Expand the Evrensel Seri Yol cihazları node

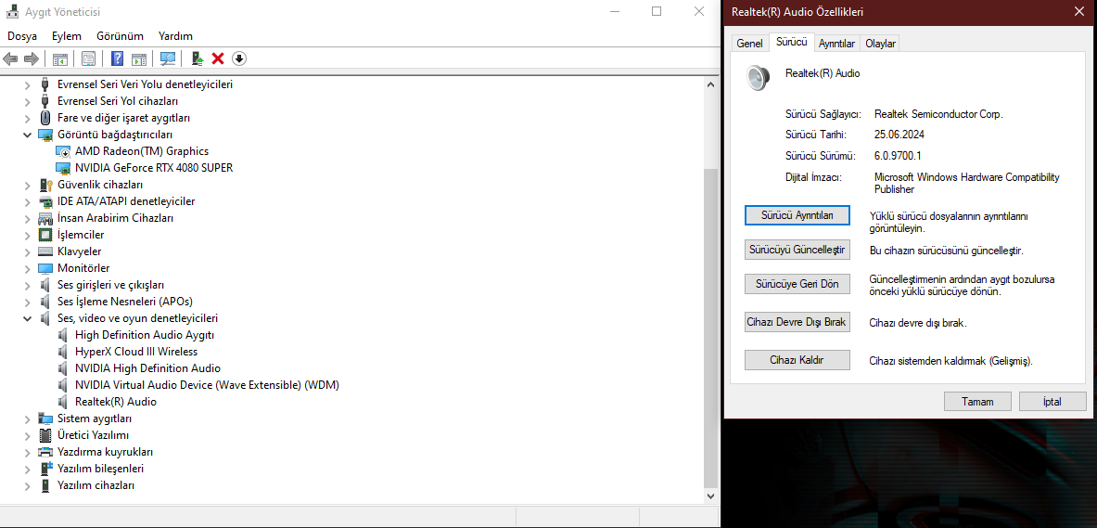click(x=27, y=101)
